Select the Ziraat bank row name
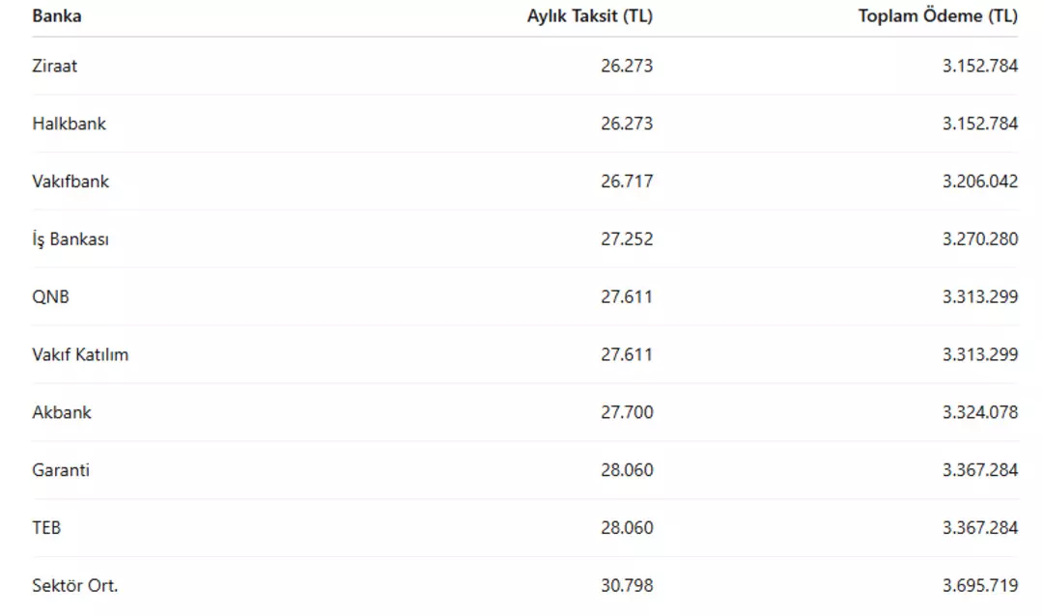The height and width of the screenshot is (616, 1043). coord(55,66)
